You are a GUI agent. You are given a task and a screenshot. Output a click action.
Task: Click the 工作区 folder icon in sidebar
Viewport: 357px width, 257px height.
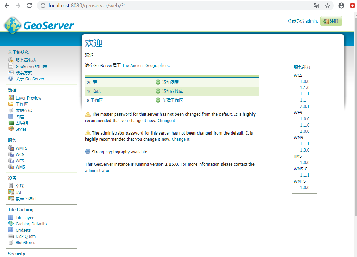click(11, 104)
